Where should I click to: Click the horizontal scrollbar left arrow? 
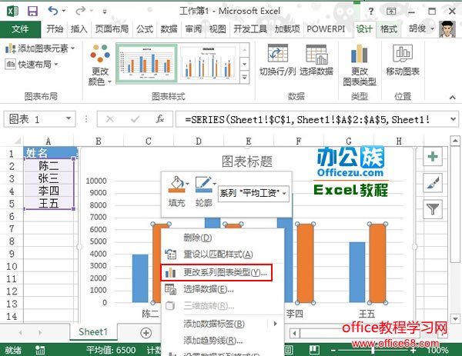coord(294,334)
